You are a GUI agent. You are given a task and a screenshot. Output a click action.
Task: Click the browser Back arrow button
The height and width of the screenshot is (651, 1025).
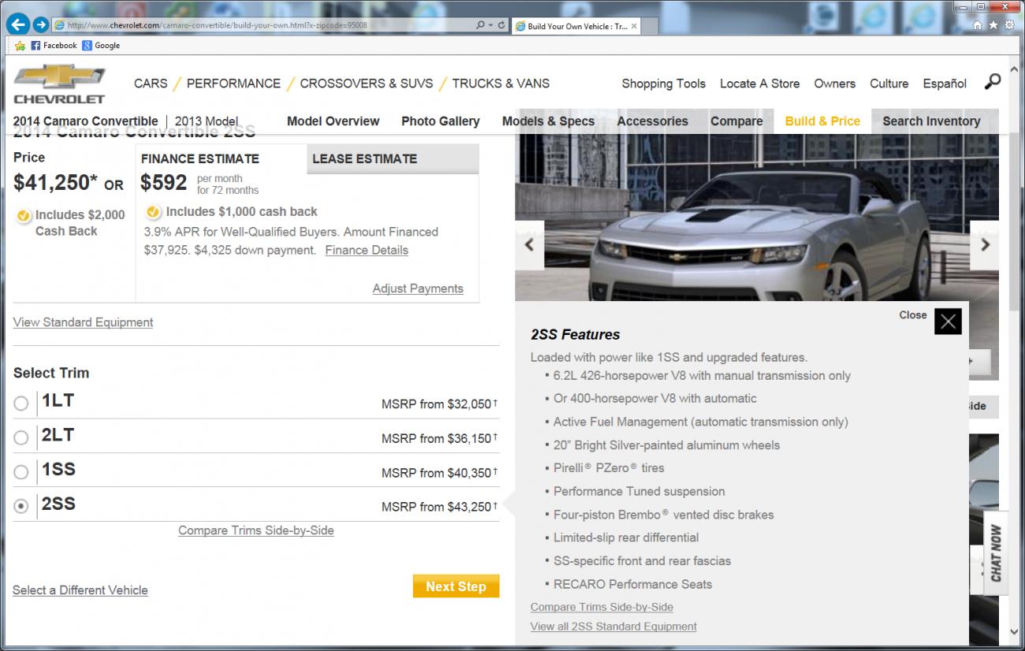(x=17, y=24)
